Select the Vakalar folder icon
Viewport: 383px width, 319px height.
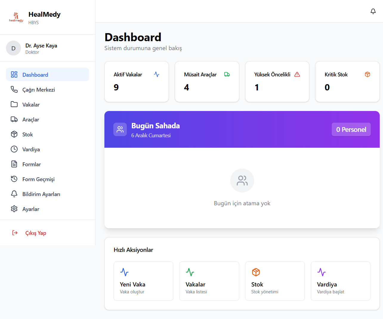pyautogui.click(x=14, y=104)
